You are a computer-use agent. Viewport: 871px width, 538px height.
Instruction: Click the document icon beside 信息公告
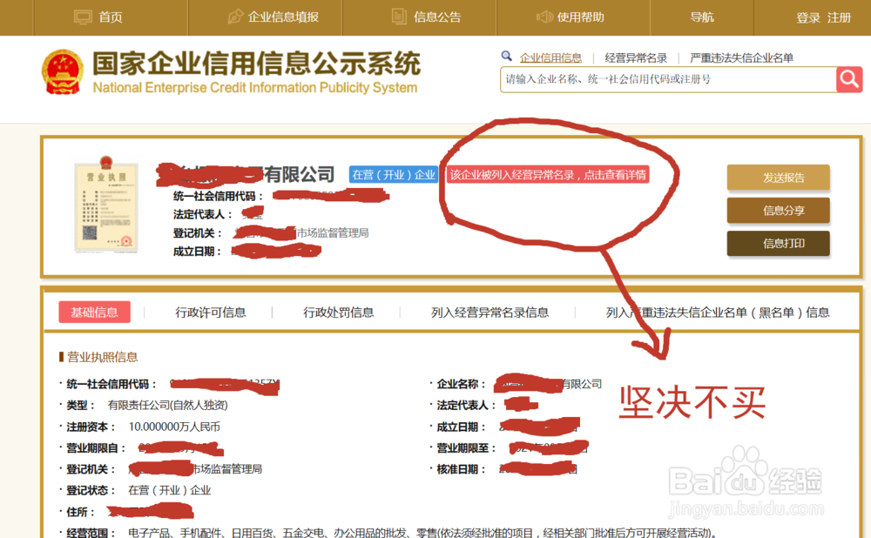(x=398, y=16)
